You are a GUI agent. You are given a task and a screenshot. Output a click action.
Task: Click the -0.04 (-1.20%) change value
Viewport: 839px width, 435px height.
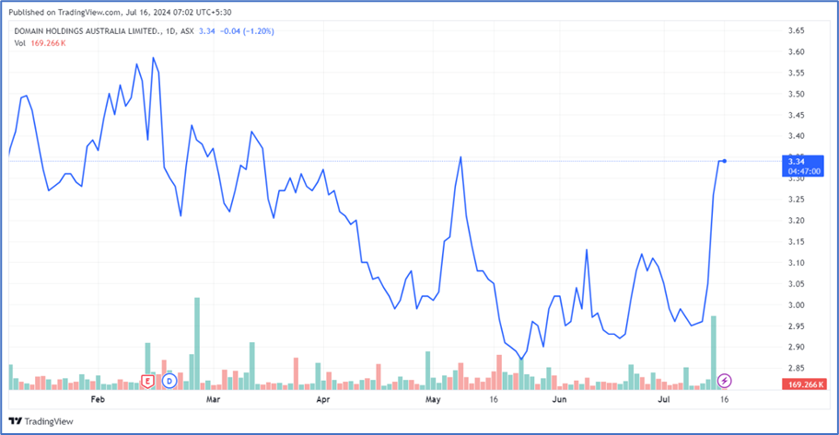pos(247,31)
